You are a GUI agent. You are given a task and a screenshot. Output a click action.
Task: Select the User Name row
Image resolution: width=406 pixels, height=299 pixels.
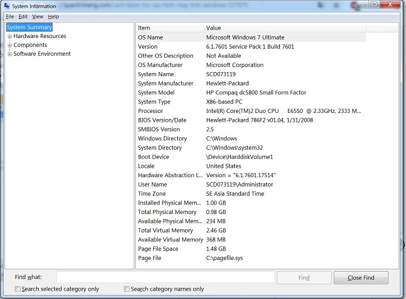pos(251,184)
